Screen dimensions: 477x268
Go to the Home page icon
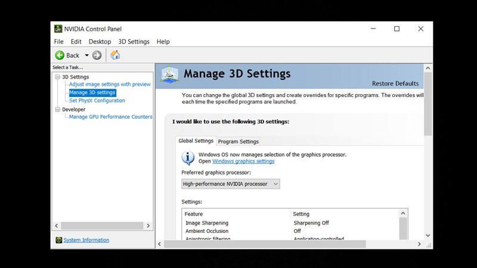(115, 55)
